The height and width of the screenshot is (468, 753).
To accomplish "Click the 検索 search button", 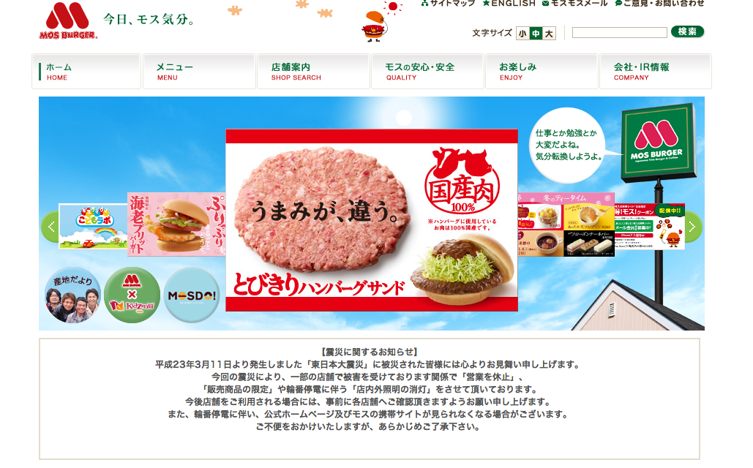I will [x=687, y=31].
